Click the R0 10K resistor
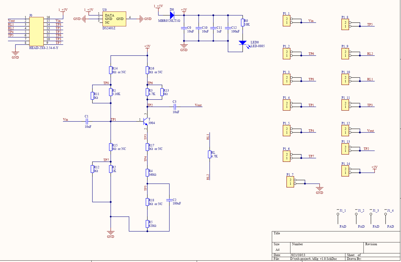The width and height of the screenshot is (401, 262). pos(242,22)
